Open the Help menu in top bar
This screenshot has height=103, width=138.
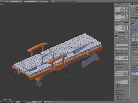(x=2, y=1)
